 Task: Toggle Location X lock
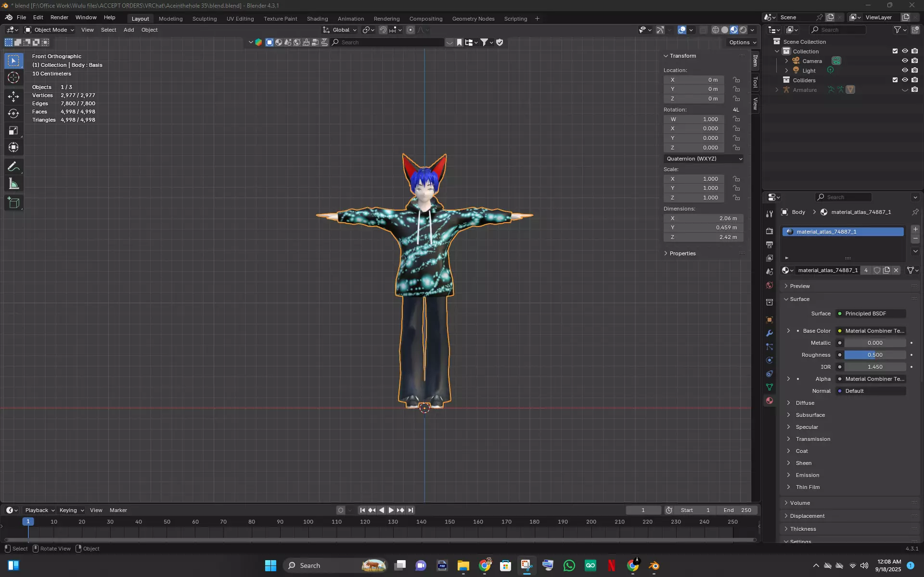(x=736, y=80)
